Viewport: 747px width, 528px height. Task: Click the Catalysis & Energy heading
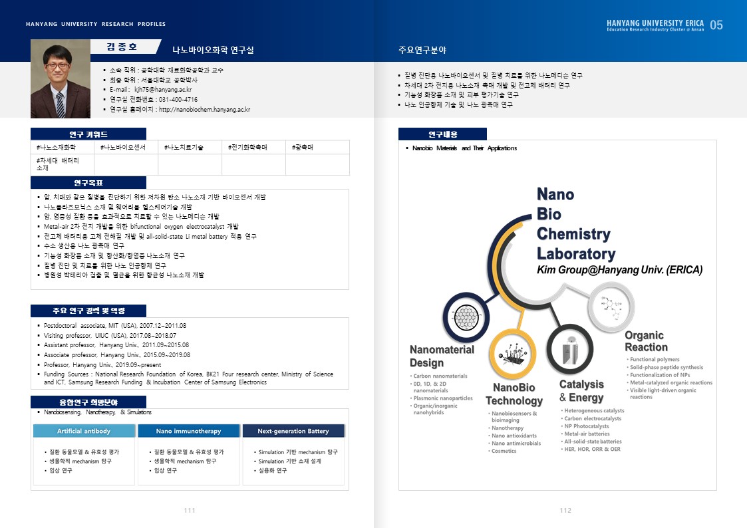[581, 391]
